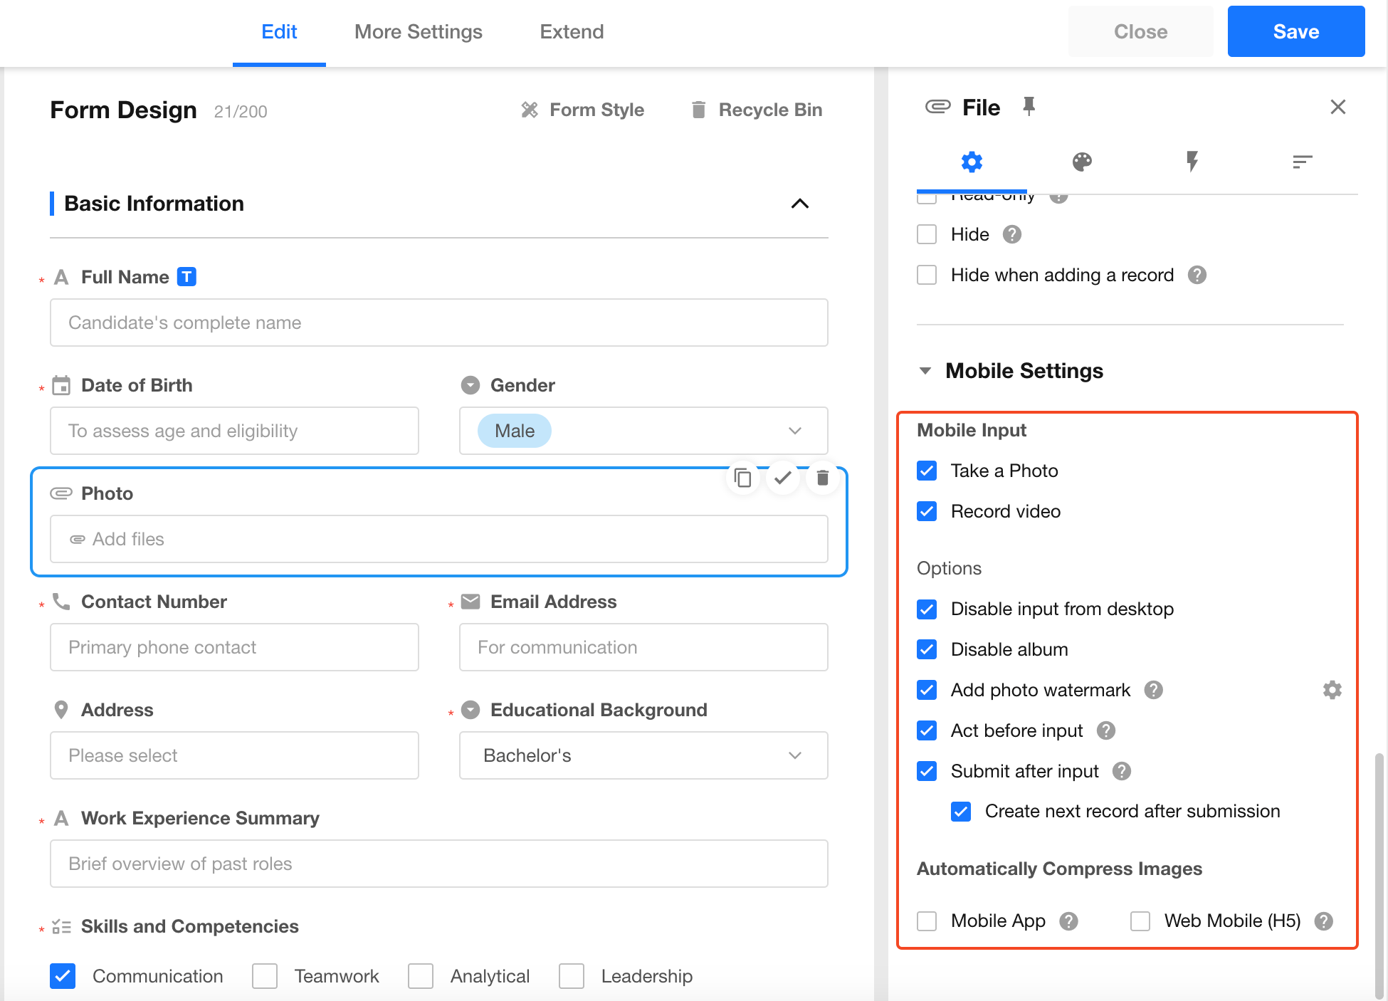Click the checkmark icon on Photo field
The image size is (1388, 1001).
click(782, 478)
